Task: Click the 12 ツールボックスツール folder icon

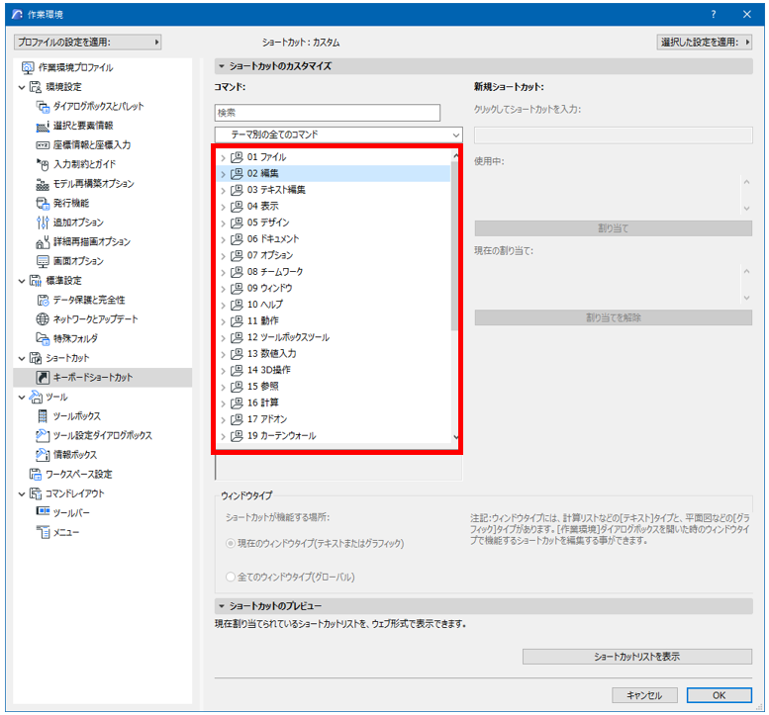Action: (237, 337)
